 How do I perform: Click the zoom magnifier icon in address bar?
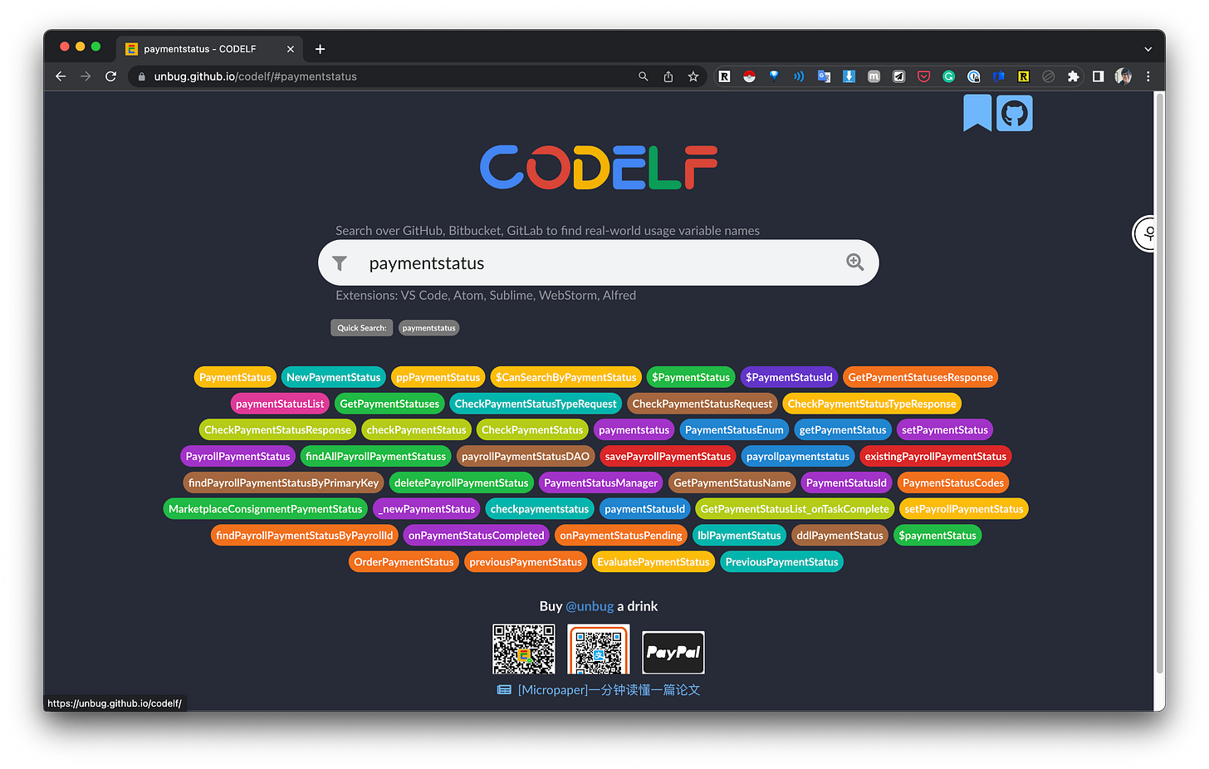tap(643, 76)
